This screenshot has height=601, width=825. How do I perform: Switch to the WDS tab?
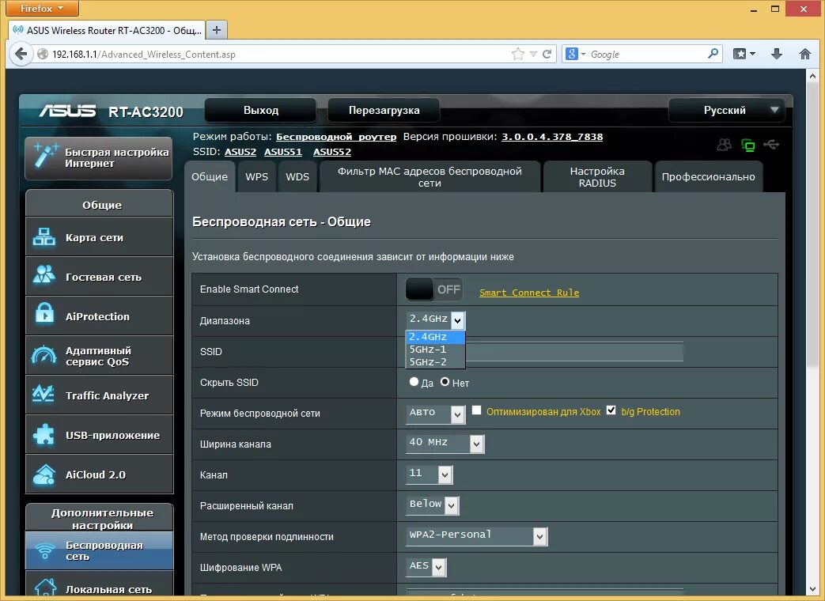click(297, 176)
